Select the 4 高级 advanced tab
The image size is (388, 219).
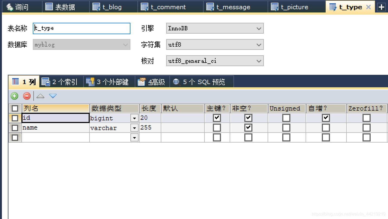[152, 82]
